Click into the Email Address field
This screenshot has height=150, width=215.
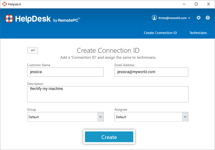(151, 72)
